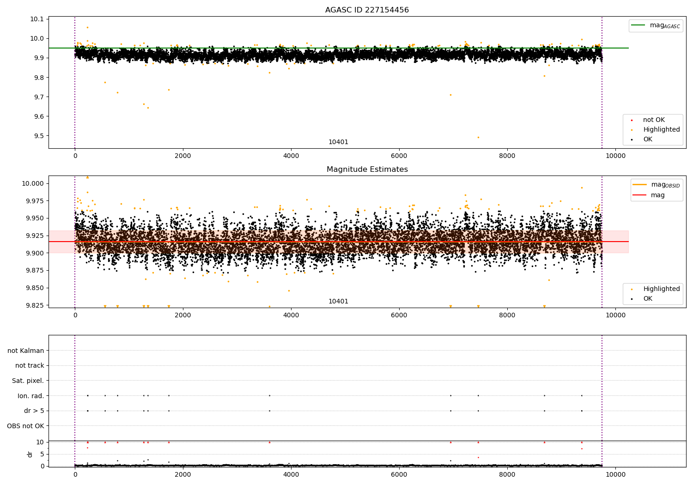Click the 'Ion. rad.' row label
Screen dimensions: 693x485
point(31,396)
